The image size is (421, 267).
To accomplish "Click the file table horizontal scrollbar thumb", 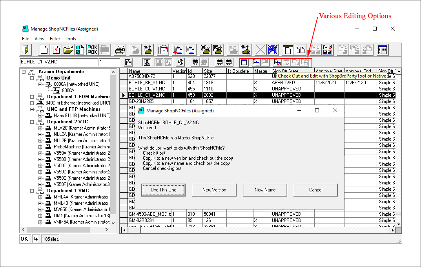I will 134,230.
